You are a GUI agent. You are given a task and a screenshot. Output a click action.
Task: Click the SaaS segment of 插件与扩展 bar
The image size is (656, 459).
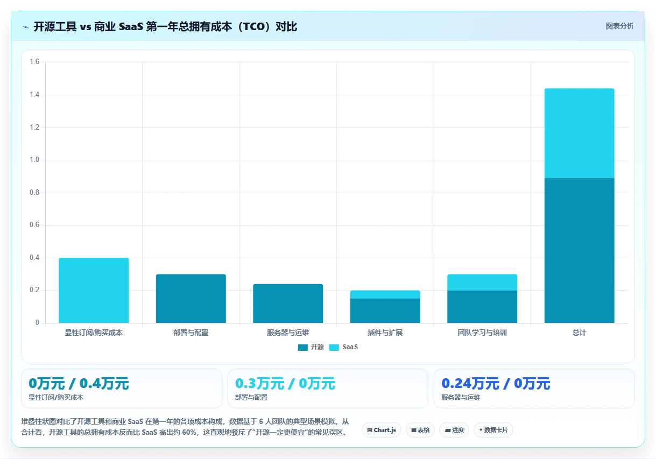[x=385, y=294]
